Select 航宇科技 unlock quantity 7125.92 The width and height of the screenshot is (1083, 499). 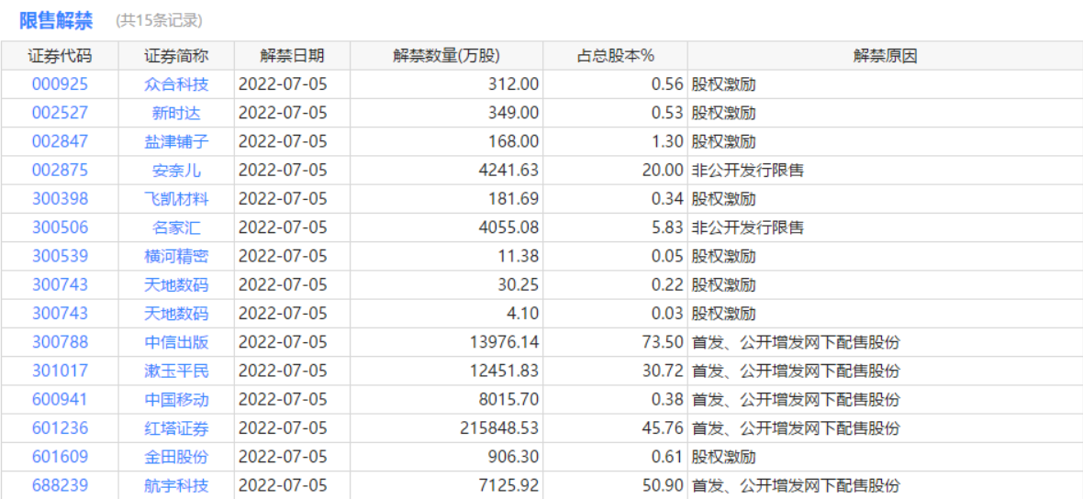(508, 486)
